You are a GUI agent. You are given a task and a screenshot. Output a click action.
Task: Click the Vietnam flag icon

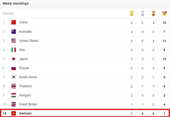click(14, 113)
